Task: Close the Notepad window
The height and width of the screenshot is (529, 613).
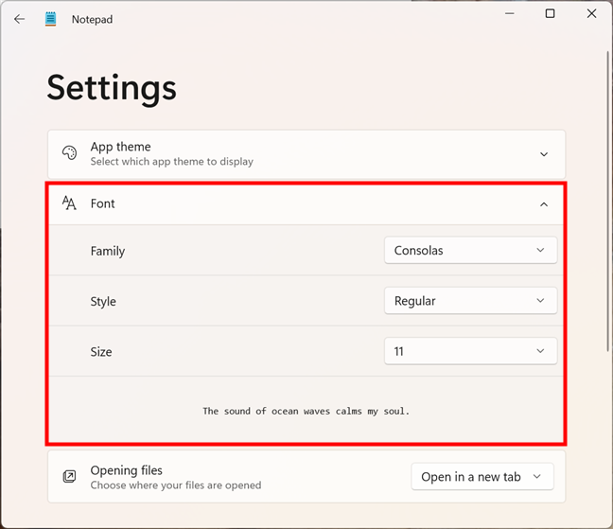Action: tap(592, 14)
